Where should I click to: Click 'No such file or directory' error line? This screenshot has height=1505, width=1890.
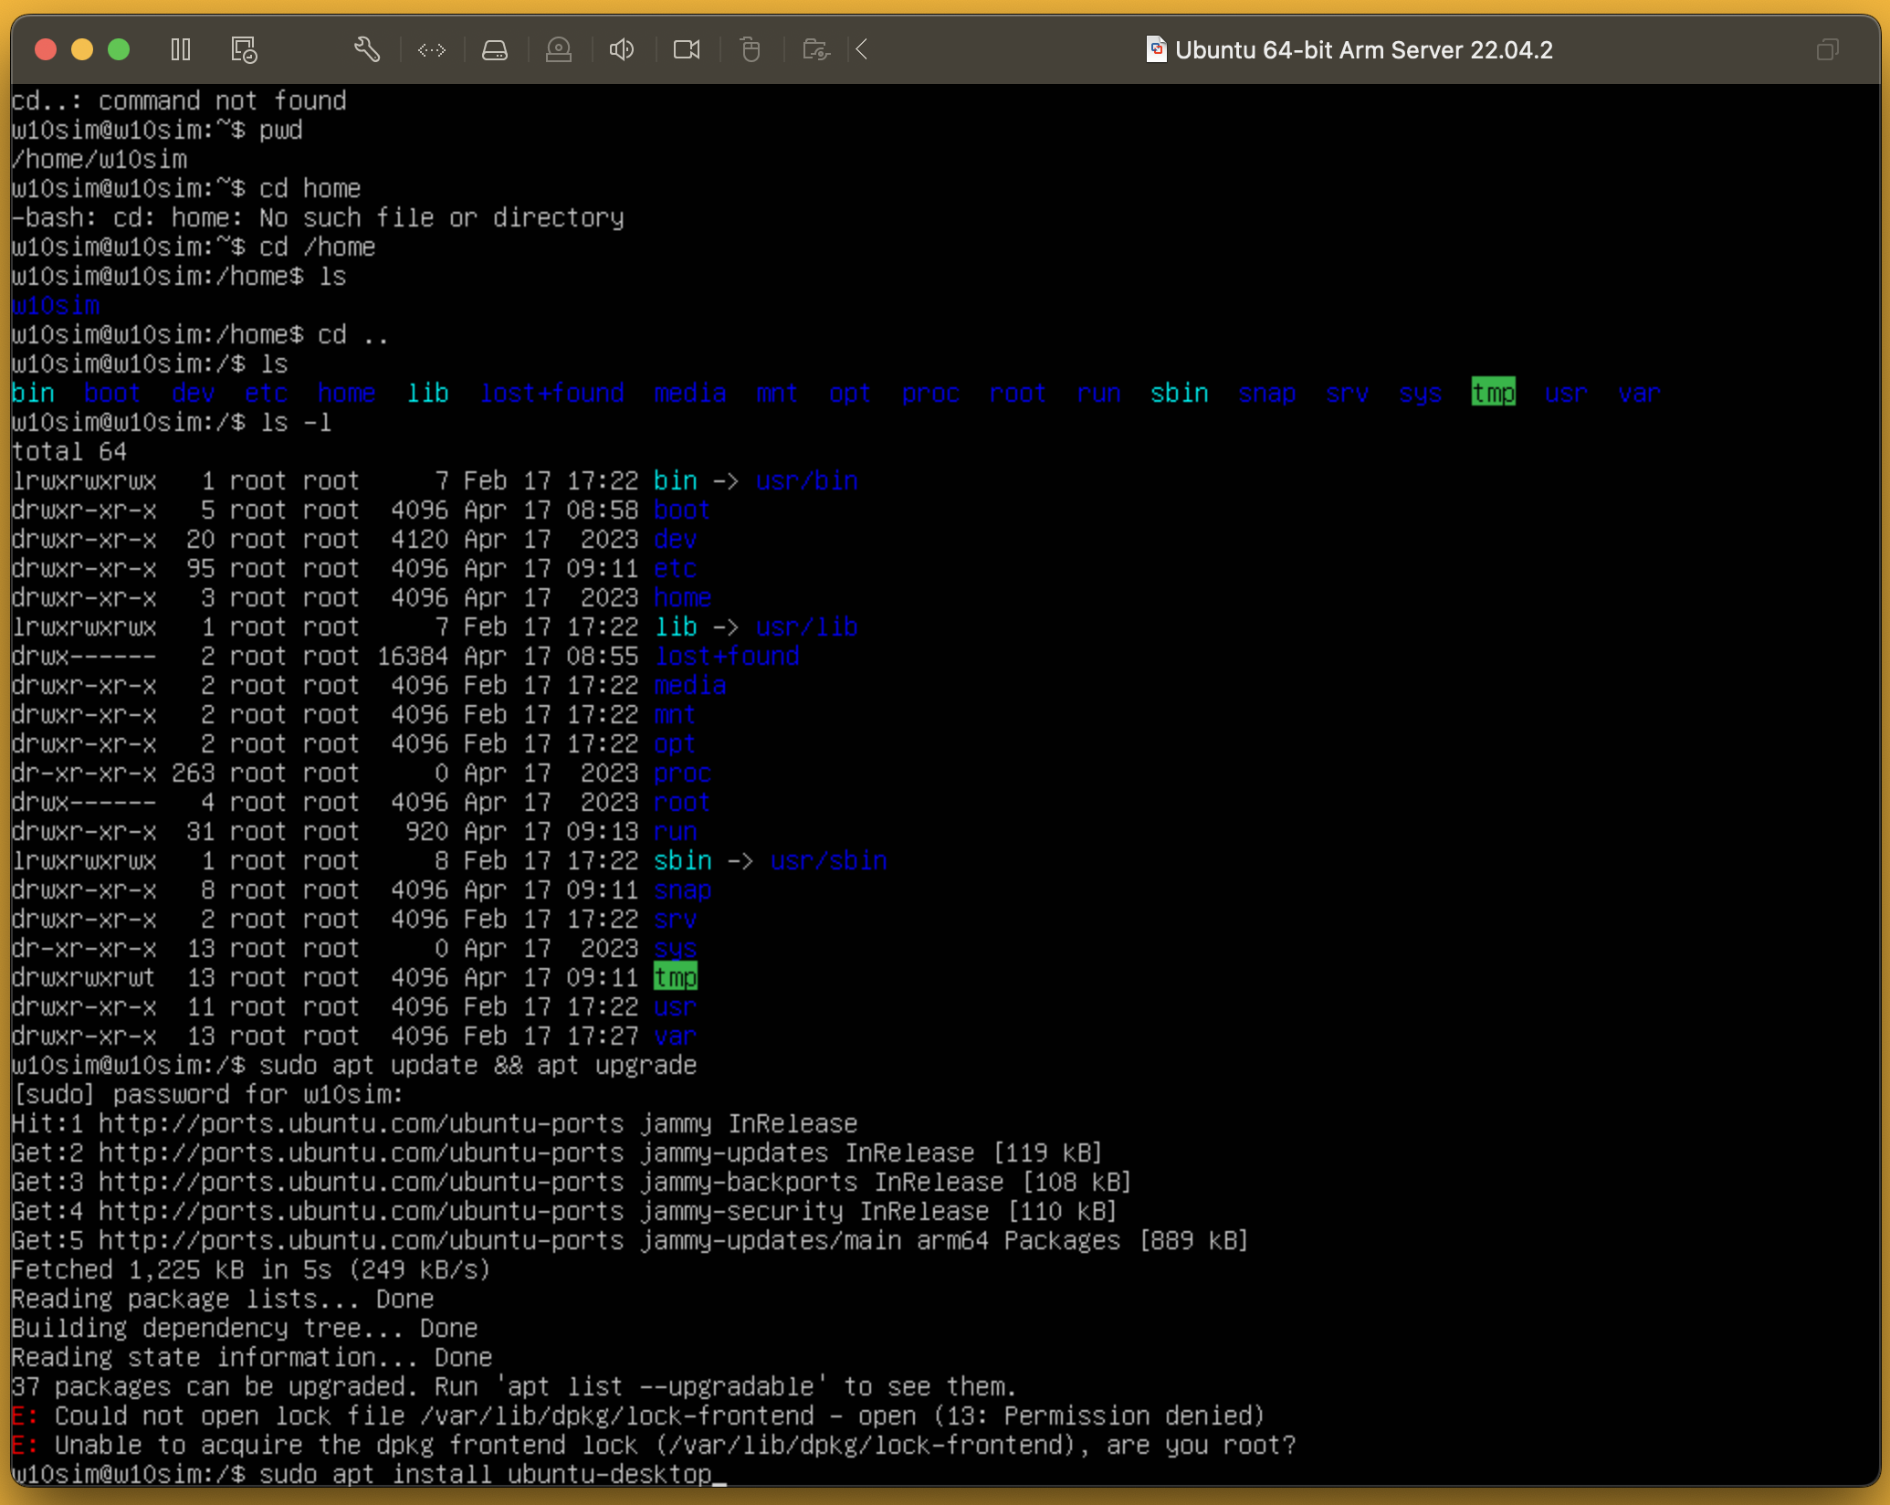point(318,217)
